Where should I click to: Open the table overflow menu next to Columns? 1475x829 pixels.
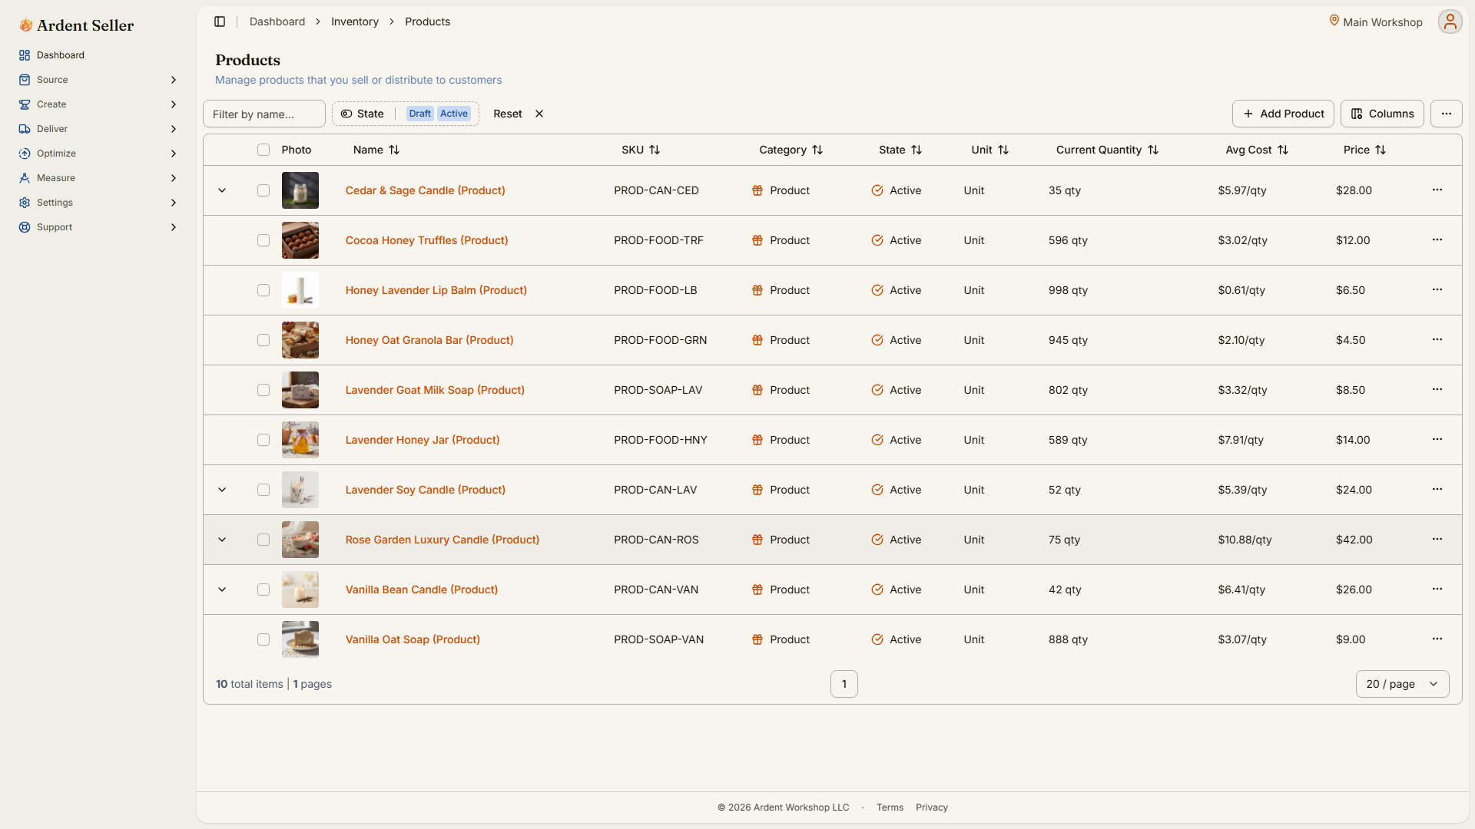(1446, 114)
